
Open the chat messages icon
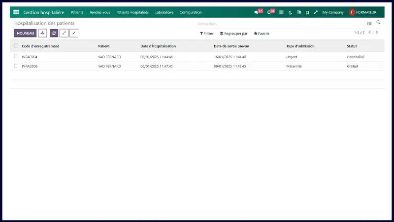[x=256, y=12]
